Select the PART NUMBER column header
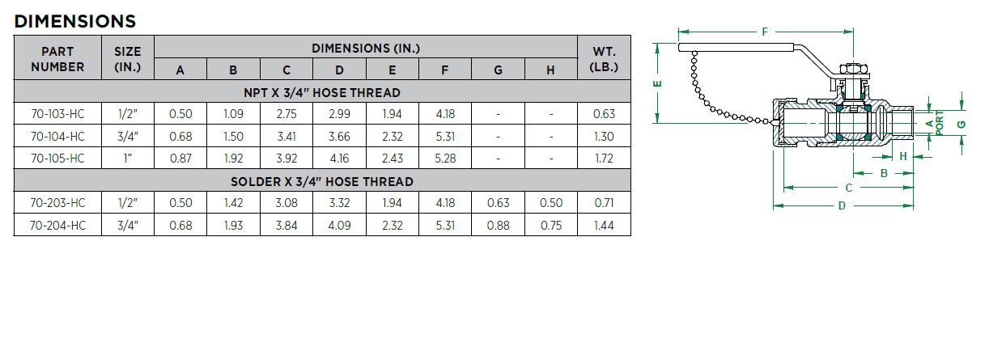Viewport: 989px width, 347px height. click(57, 59)
